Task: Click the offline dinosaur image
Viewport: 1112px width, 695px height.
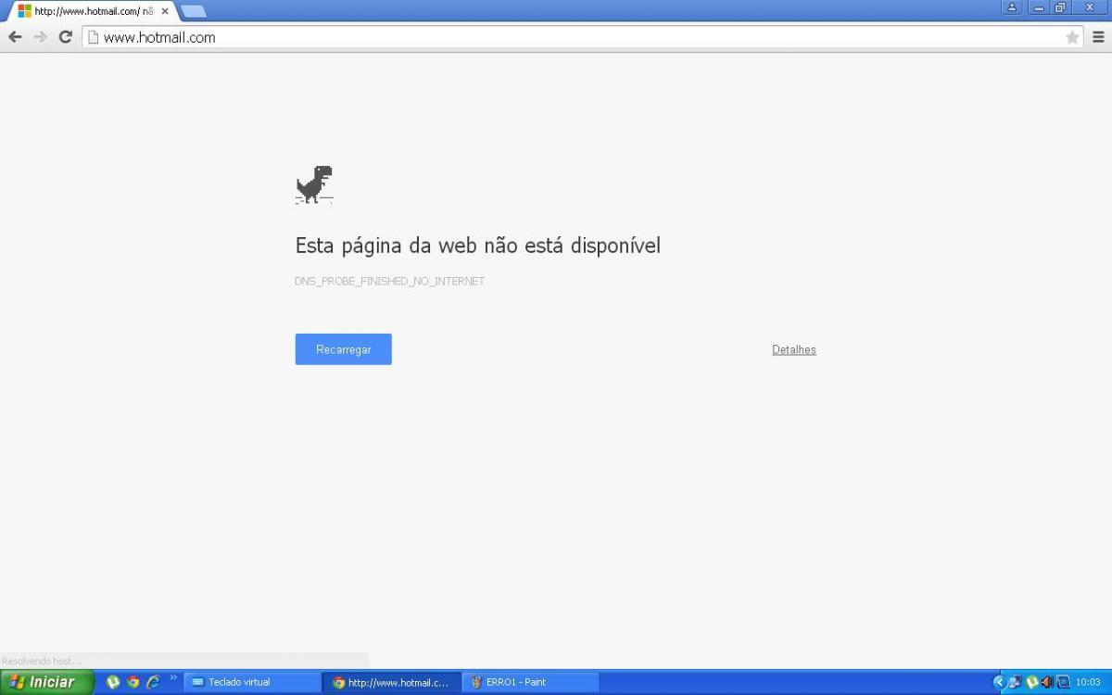Action: point(314,184)
